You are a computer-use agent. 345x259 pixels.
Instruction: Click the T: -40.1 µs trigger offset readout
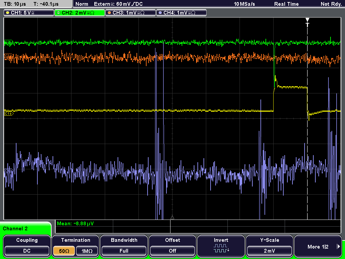(46, 4)
